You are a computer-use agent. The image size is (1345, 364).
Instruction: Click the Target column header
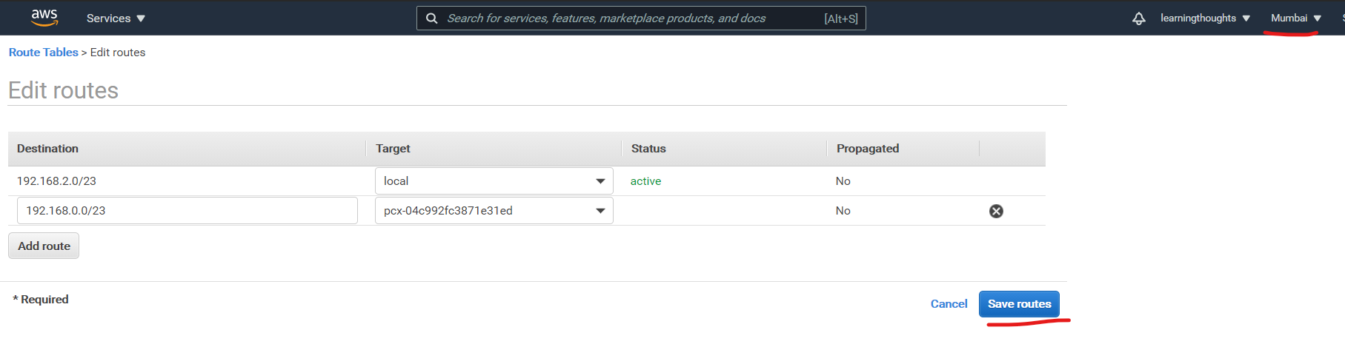393,149
